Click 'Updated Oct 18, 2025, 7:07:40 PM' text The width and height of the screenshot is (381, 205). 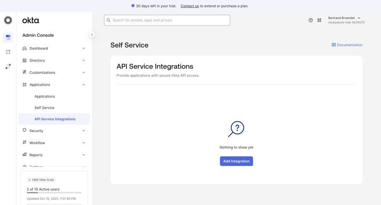click(x=51, y=199)
